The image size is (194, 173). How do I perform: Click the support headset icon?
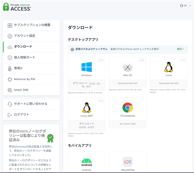(10, 104)
